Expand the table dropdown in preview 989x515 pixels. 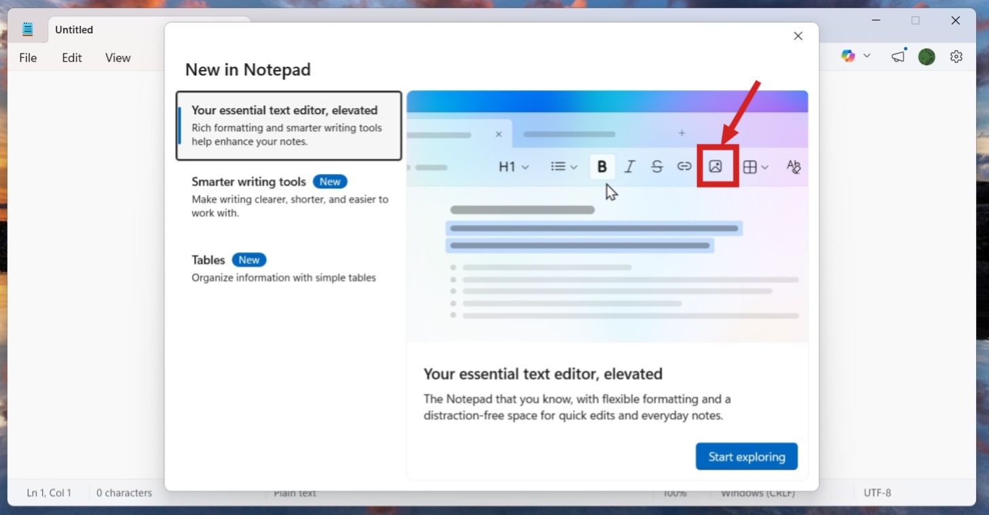755,167
